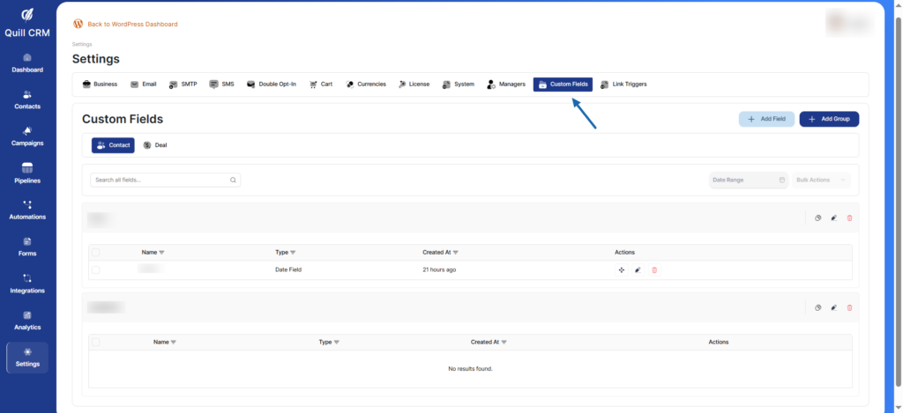Open the Bulk Actions dropdown
Screen dimensions: 903x413
click(822, 180)
